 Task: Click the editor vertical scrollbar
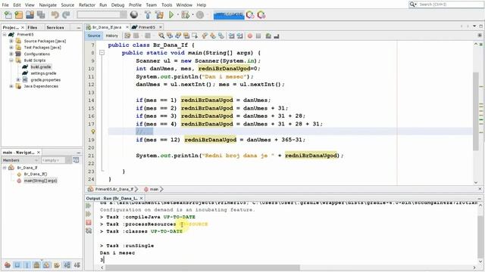coord(476,111)
